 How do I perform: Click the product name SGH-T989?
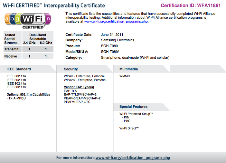point(109,46)
